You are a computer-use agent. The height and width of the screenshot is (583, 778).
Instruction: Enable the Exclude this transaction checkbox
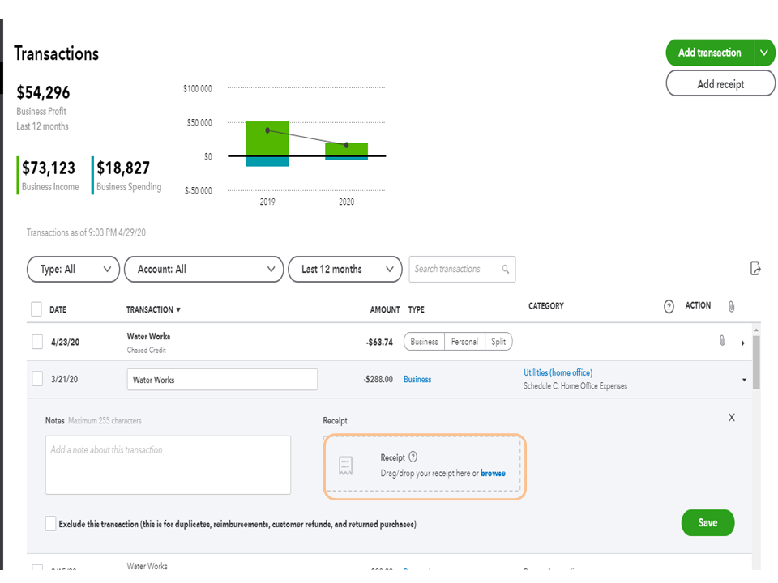coord(51,524)
